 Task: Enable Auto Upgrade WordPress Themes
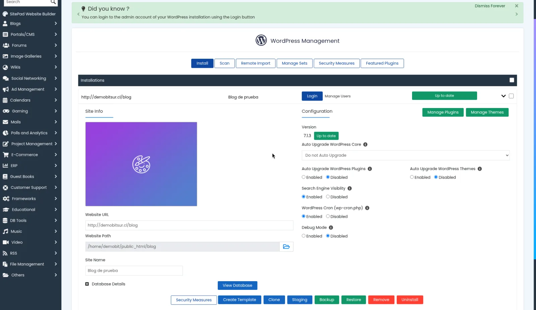pyautogui.click(x=412, y=177)
